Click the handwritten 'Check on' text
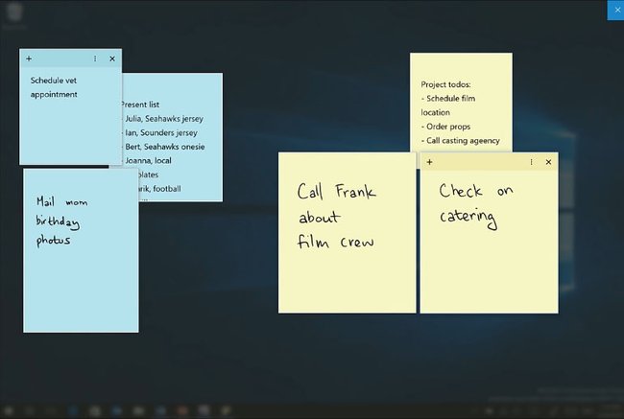 (476, 191)
